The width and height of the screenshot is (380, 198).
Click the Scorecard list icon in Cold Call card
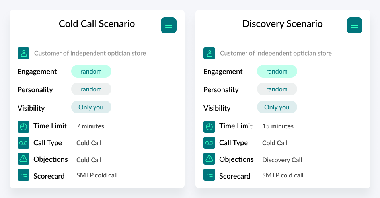click(23, 175)
